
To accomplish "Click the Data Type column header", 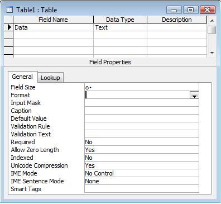I will point(120,20).
